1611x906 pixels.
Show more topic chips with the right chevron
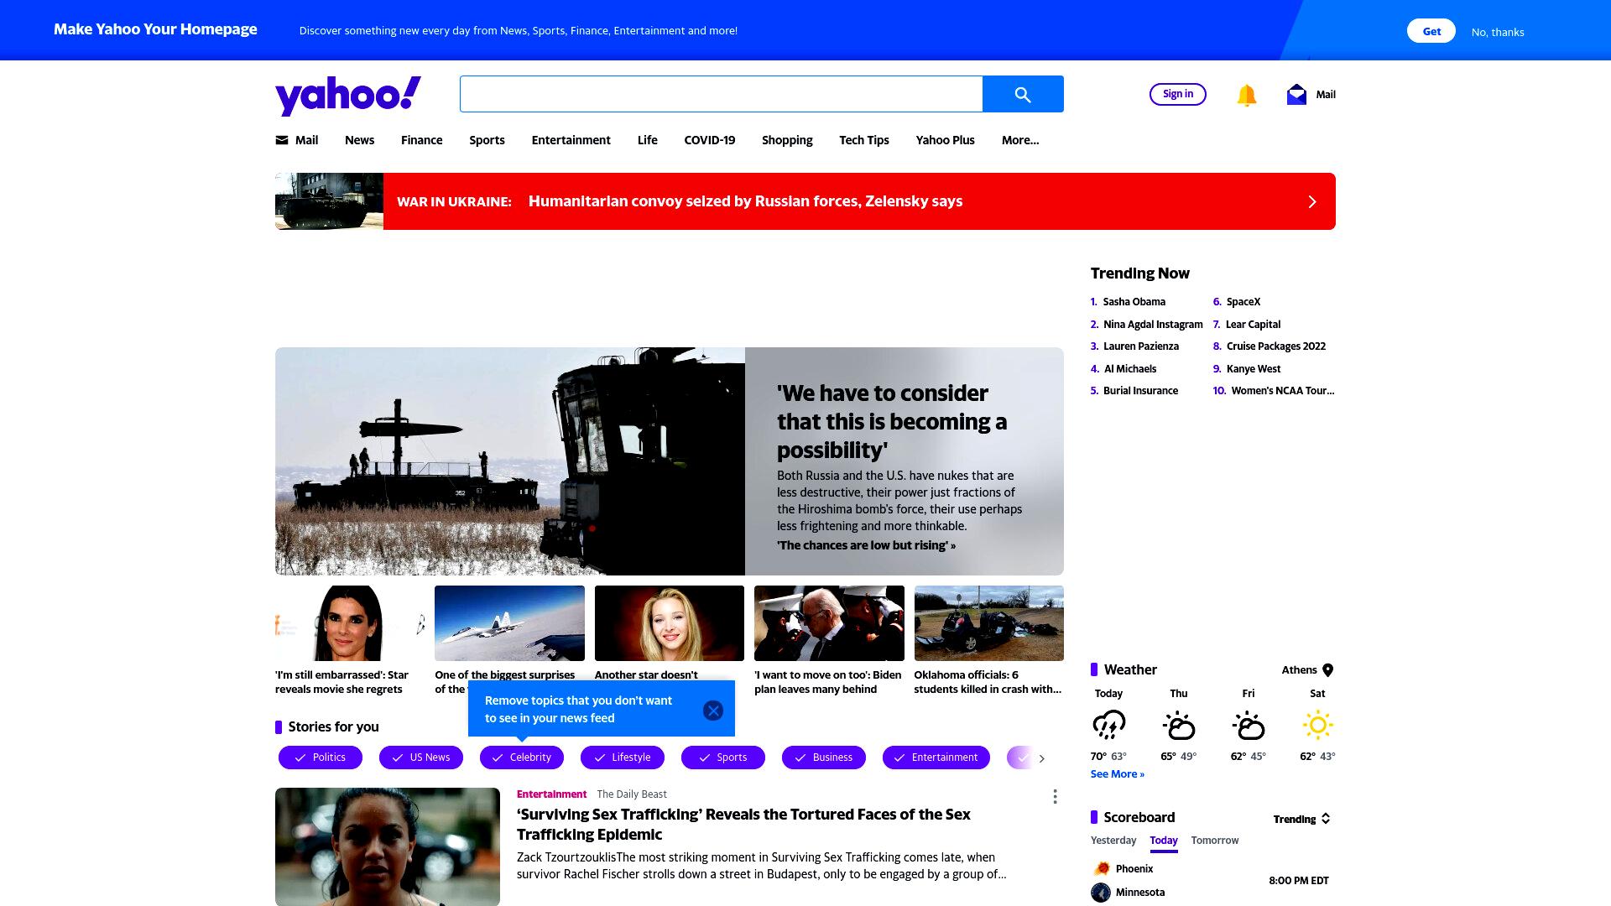(x=1042, y=758)
